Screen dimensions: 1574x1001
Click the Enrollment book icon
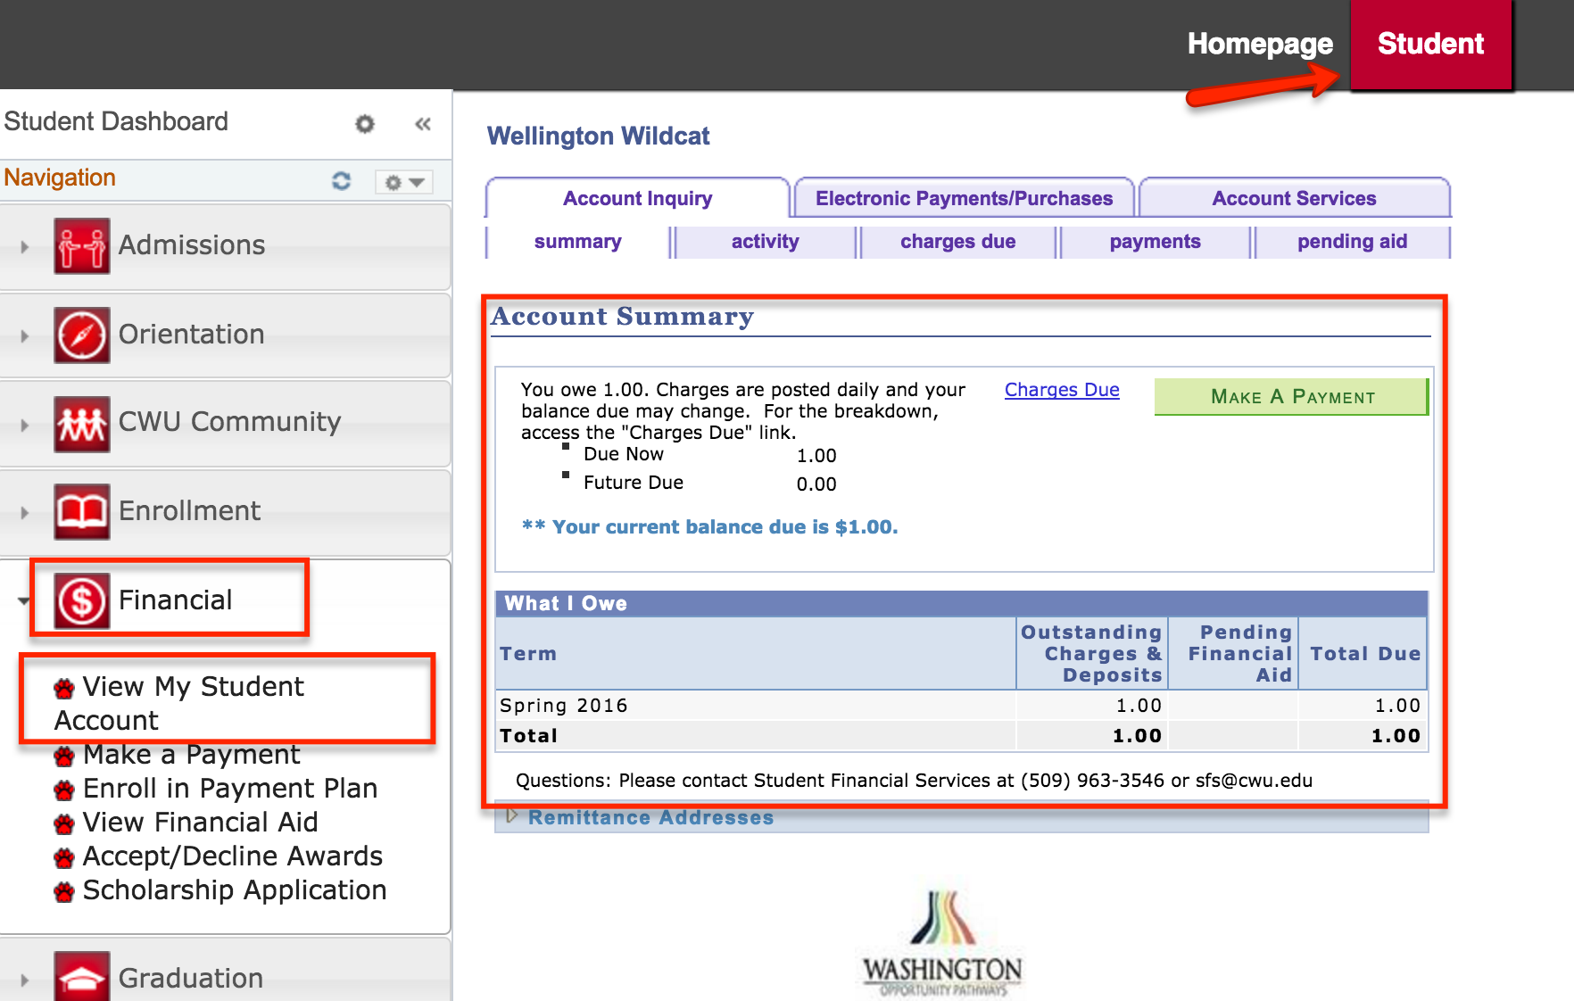pos(82,511)
